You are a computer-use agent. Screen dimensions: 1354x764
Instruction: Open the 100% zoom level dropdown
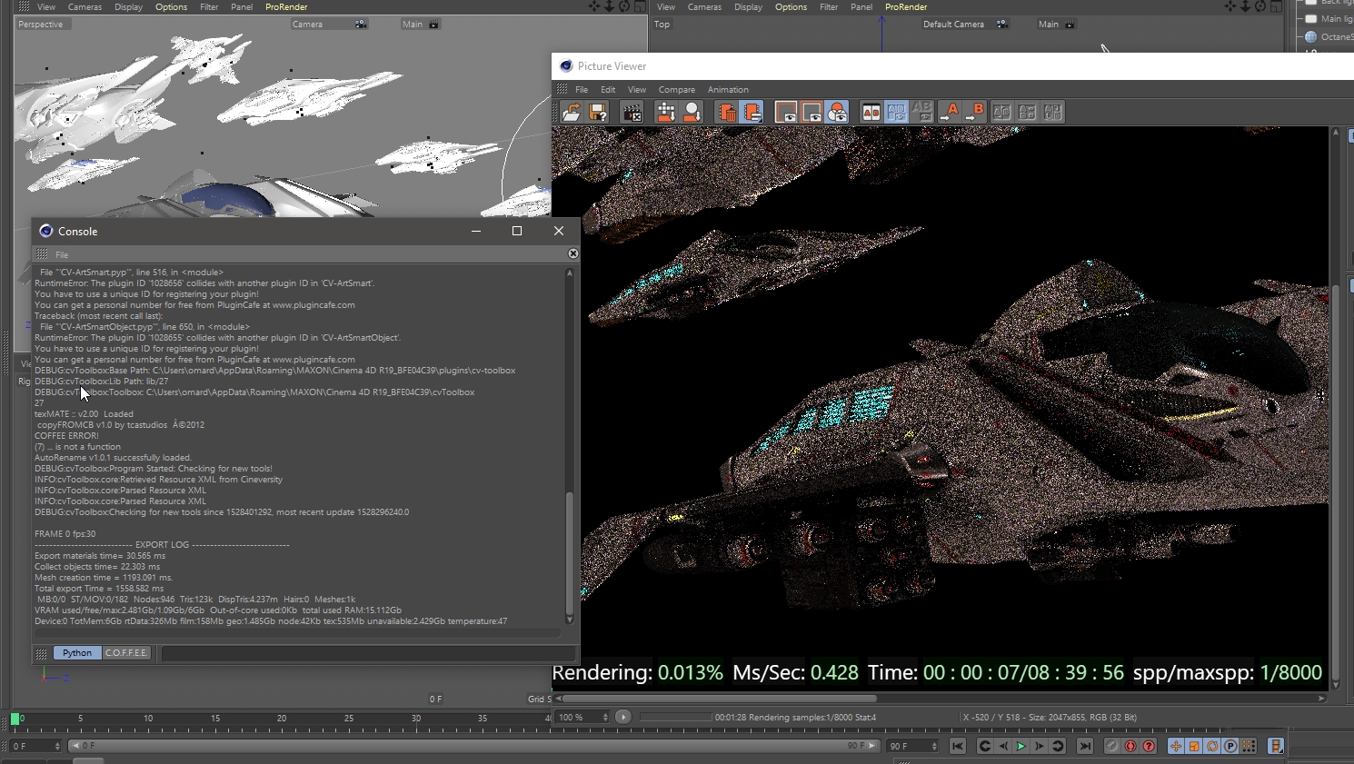click(x=582, y=718)
